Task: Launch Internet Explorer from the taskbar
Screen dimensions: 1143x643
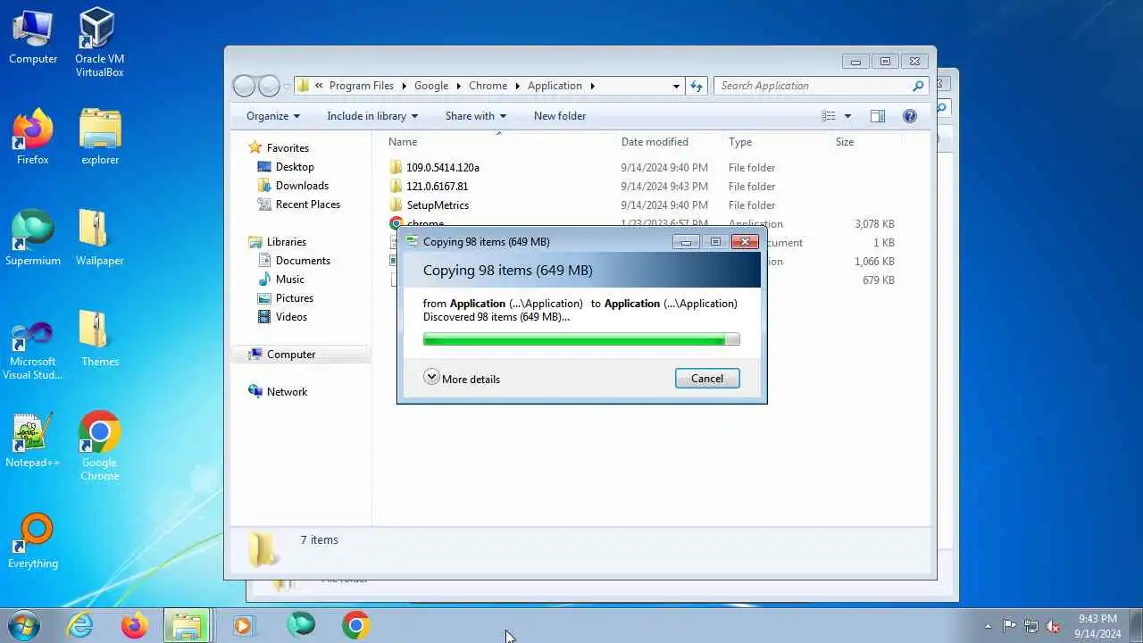Action: pyautogui.click(x=79, y=625)
